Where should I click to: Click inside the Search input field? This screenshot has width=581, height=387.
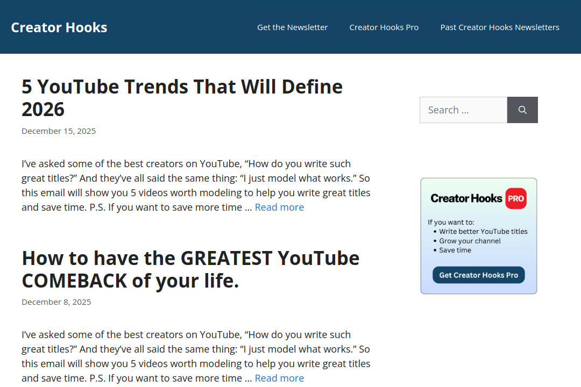pos(463,110)
